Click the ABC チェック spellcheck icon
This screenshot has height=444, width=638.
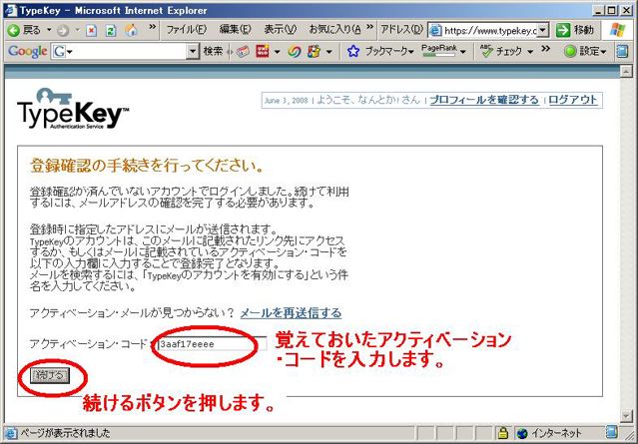pyautogui.click(x=486, y=51)
